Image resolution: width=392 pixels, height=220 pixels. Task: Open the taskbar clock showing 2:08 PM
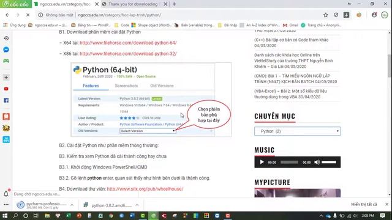(367, 216)
